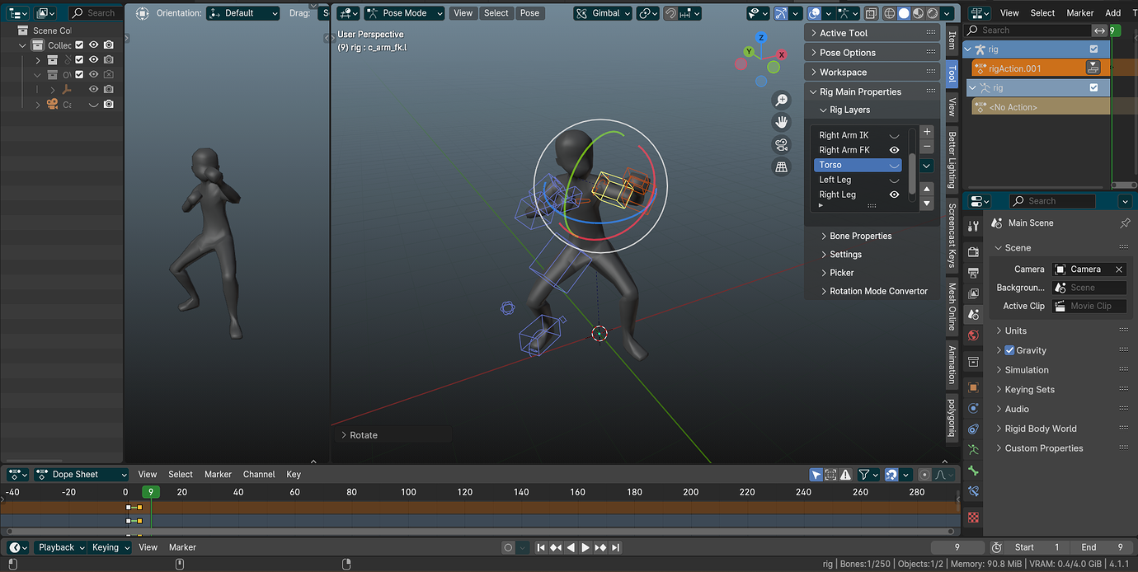The height and width of the screenshot is (572, 1138).
Task: Open the Key menu in Dope Sheet
Action: [x=294, y=475]
